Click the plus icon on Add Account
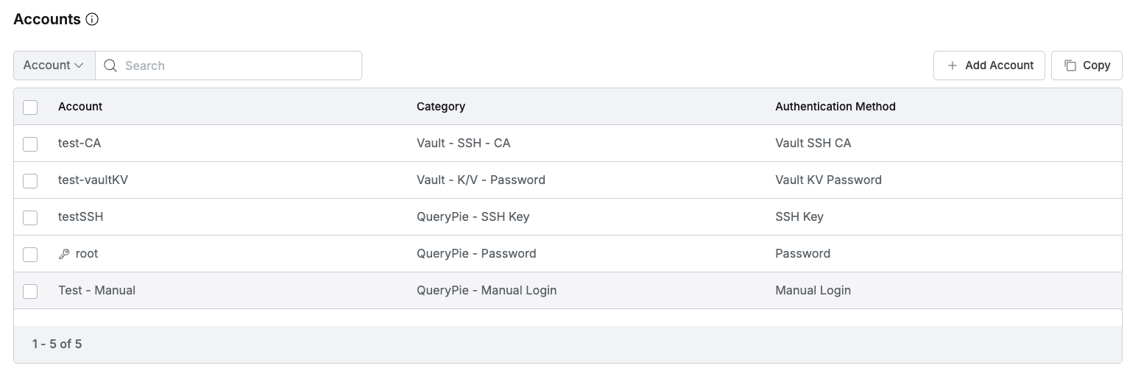Viewport: 1141px width, 385px height. click(x=953, y=66)
